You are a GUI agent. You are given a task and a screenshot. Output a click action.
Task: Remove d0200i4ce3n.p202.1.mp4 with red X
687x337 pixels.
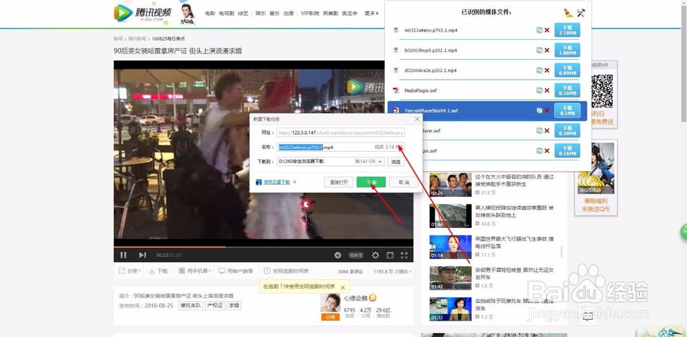click(x=547, y=70)
